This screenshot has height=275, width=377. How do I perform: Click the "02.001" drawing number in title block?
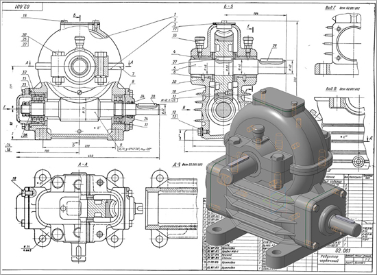(x=343, y=250)
